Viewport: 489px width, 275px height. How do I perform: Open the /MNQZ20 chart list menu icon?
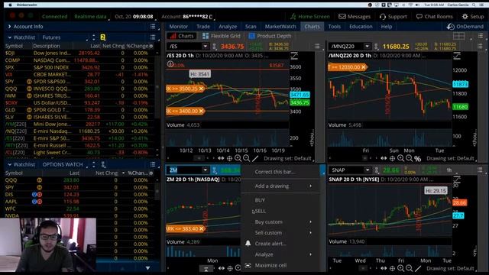point(480,46)
